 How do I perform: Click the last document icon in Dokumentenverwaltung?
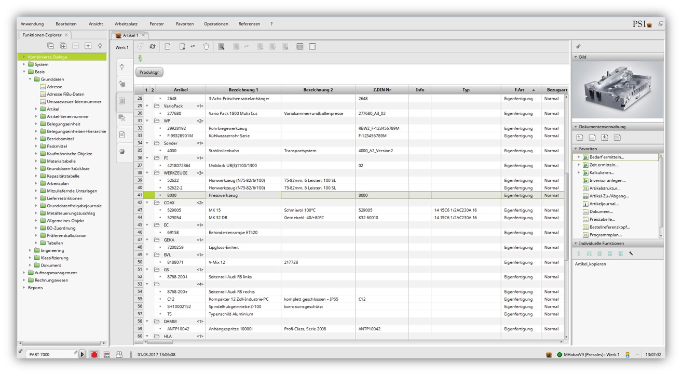pyautogui.click(x=617, y=138)
